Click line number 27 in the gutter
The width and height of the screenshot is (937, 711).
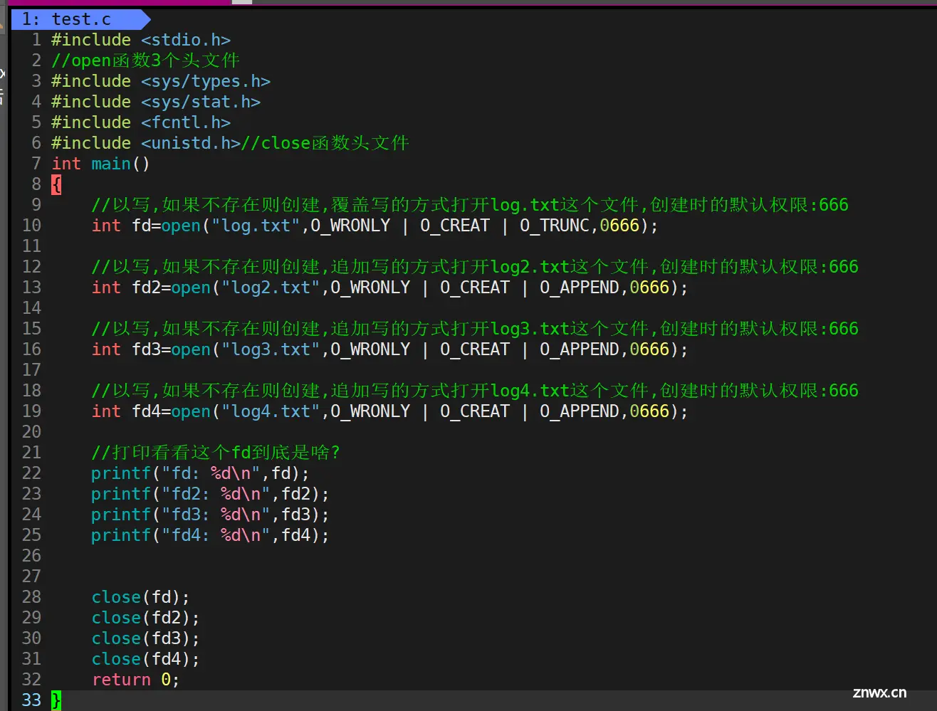click(x=31, y=576)
